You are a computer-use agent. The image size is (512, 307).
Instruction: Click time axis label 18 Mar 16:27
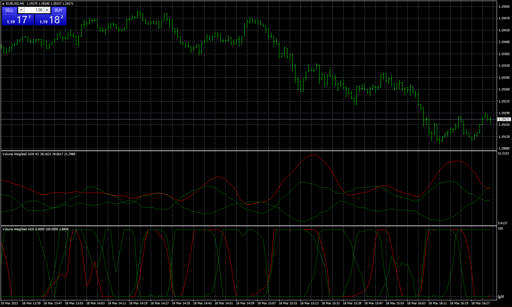pos(481,303)
